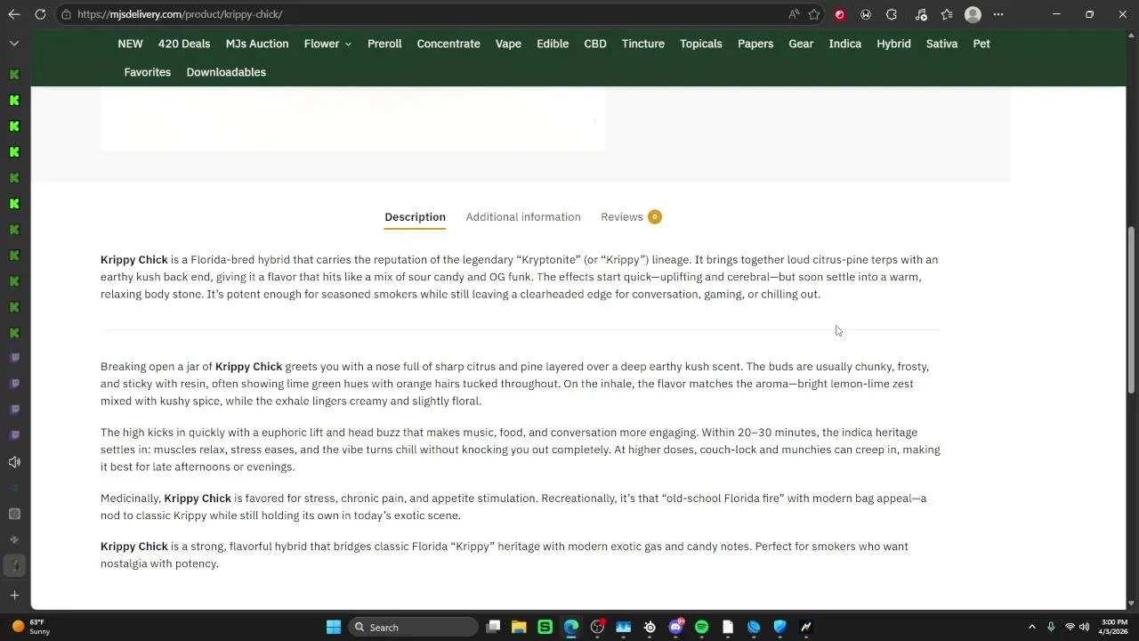Open Read aloud from address bar
1139x641 pixels.
pyautogui.click(x=794, y=14)
